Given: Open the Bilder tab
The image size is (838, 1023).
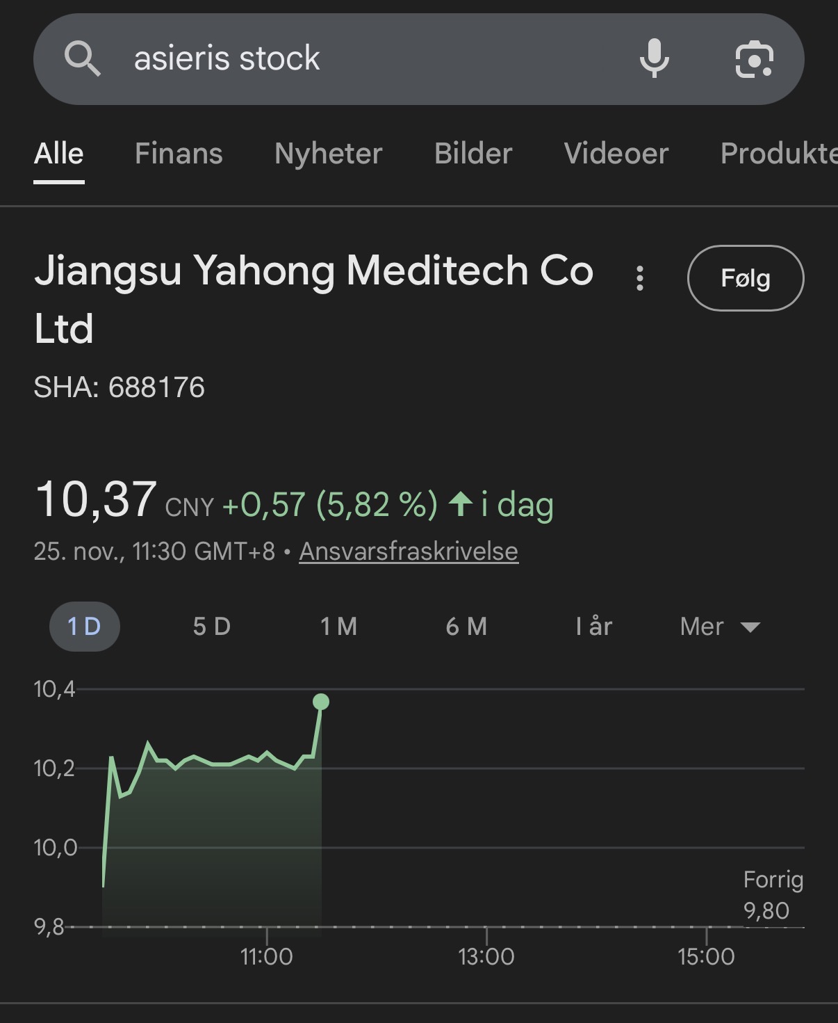Looking at the screenshot, I should 473,154.
